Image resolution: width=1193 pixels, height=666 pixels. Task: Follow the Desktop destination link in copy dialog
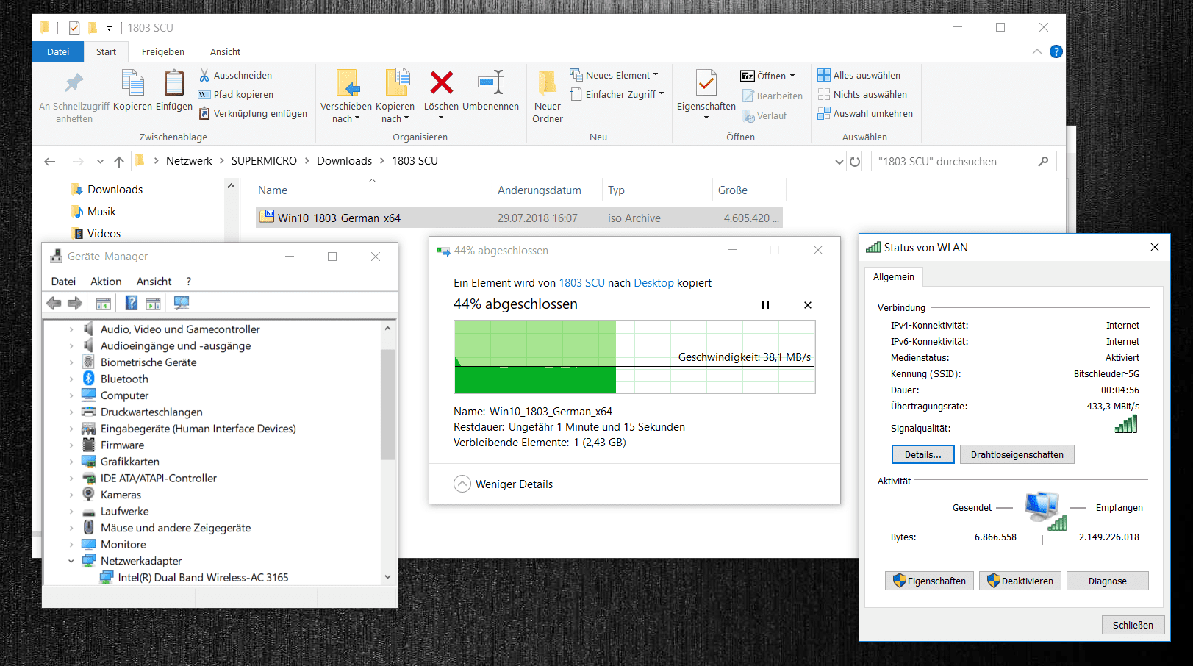pyautogui.click(x=654, y=282)
